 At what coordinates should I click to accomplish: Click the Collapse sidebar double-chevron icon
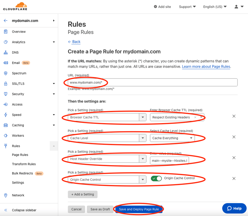point(6,210)
